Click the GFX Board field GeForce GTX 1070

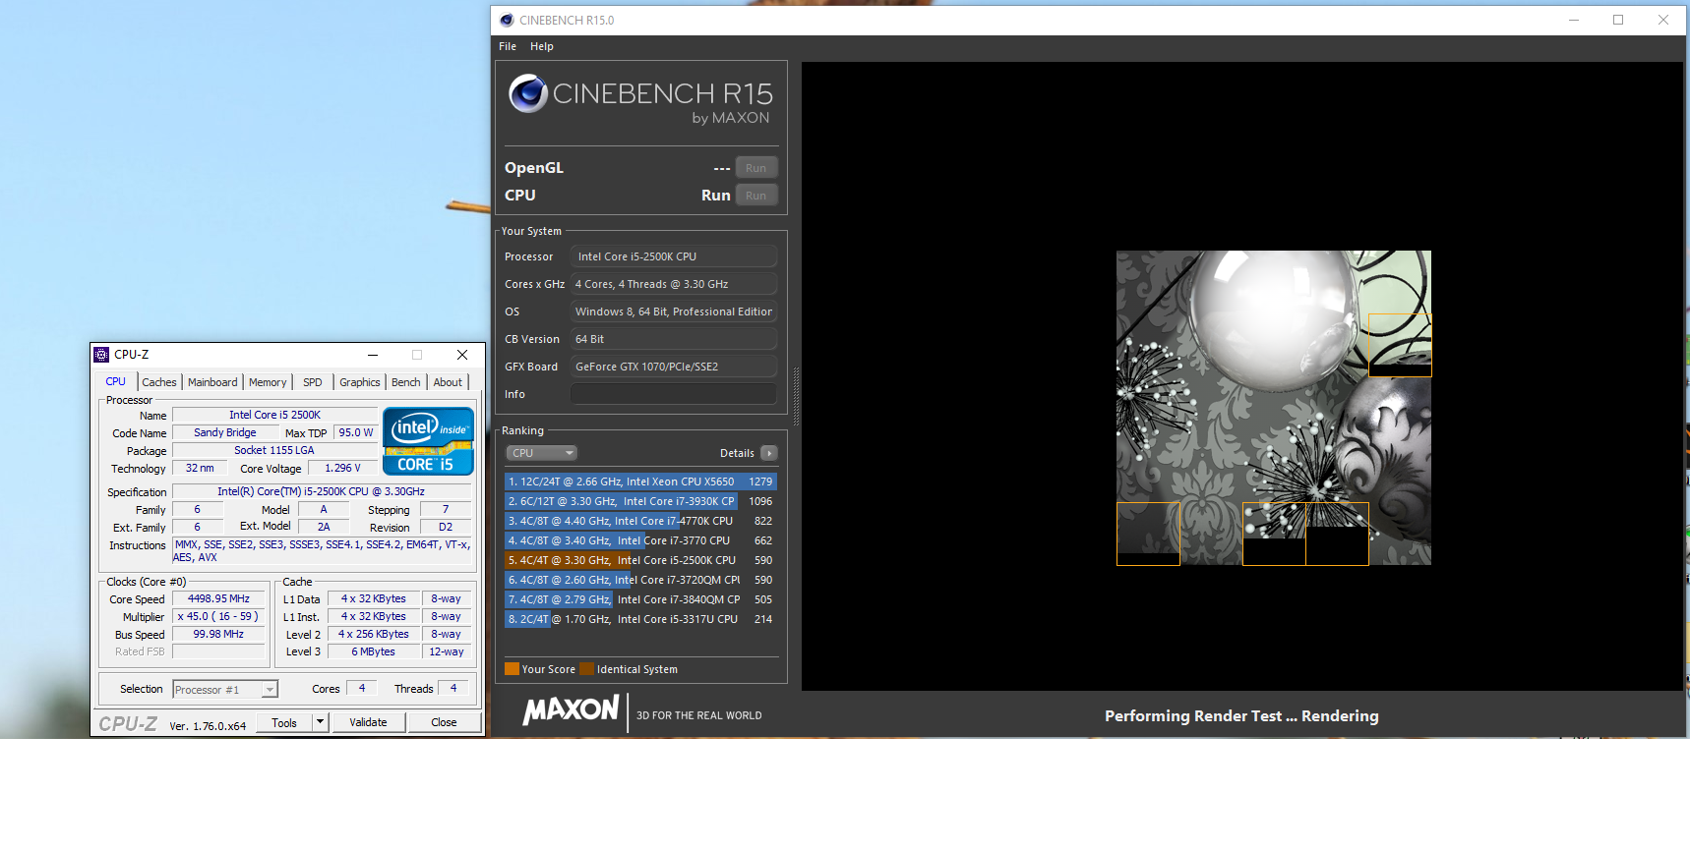(x=674, y=367)
